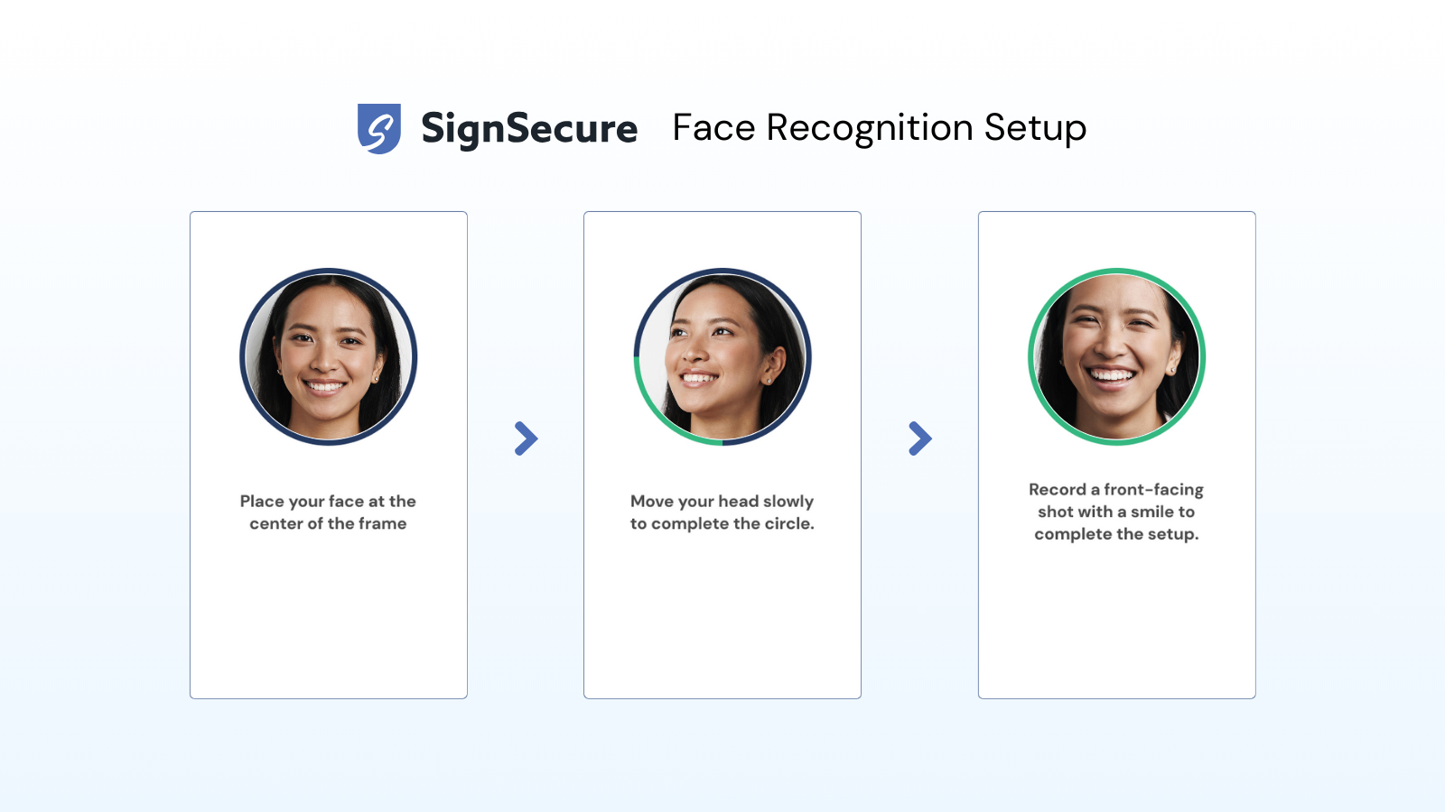Click the 'Move your head slowly' instruction text
The width and height of the screenshot is (1445, 812).
722,502
